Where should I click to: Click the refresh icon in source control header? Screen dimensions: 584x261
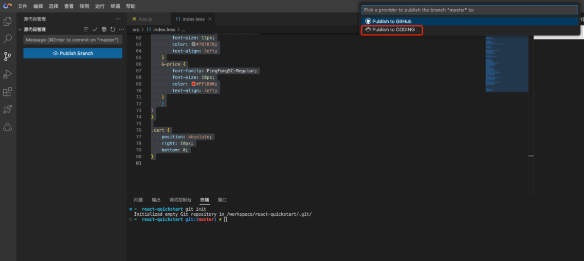click(113, 30)
